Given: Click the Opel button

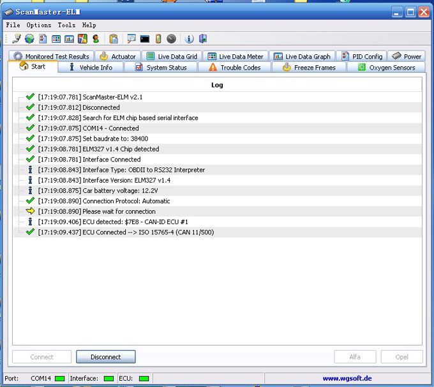Looking at the screenshot, I should point(401,357).
